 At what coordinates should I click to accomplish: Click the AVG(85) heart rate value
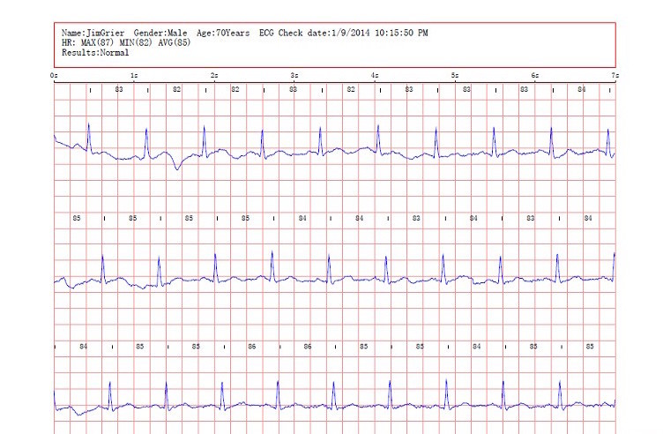[x=175, y=42]
